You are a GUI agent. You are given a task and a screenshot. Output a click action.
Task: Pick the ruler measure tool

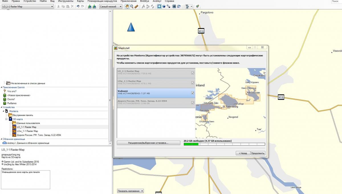click(x=136, y=7)
